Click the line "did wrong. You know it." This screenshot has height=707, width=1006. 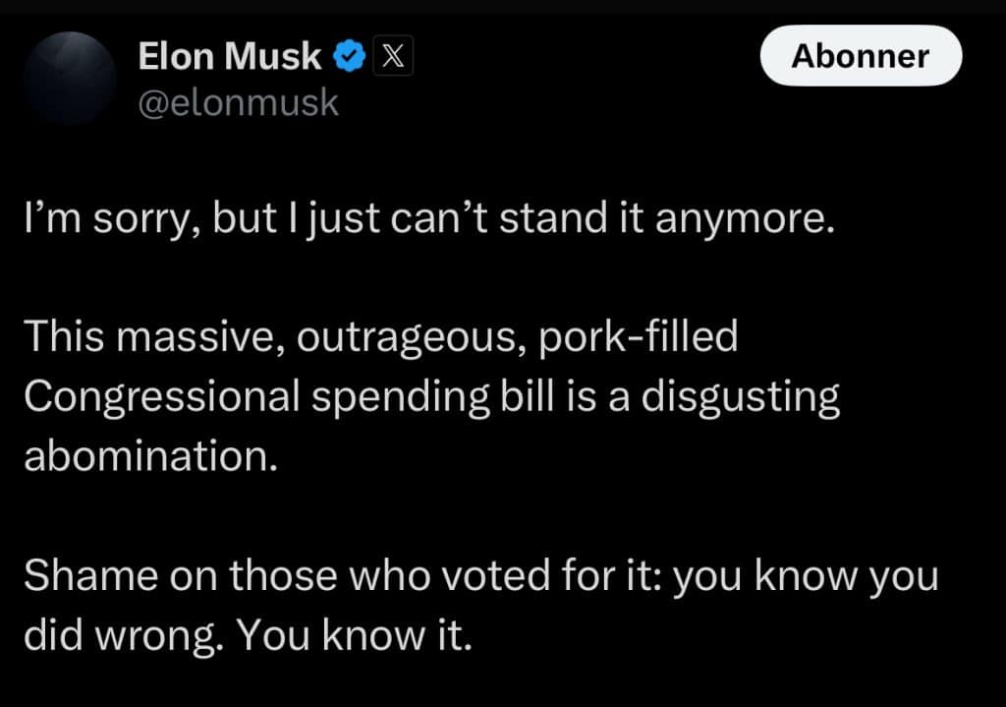[248, 636]
